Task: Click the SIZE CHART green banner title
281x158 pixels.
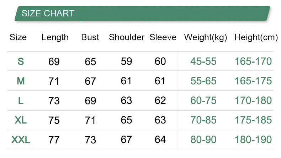Action: tap(48, 14)
